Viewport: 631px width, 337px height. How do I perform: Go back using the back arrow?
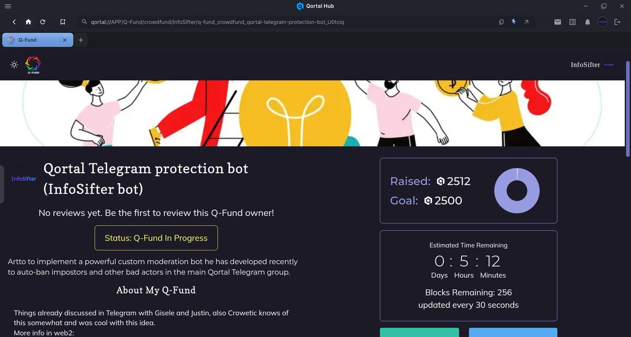point(14,22)
